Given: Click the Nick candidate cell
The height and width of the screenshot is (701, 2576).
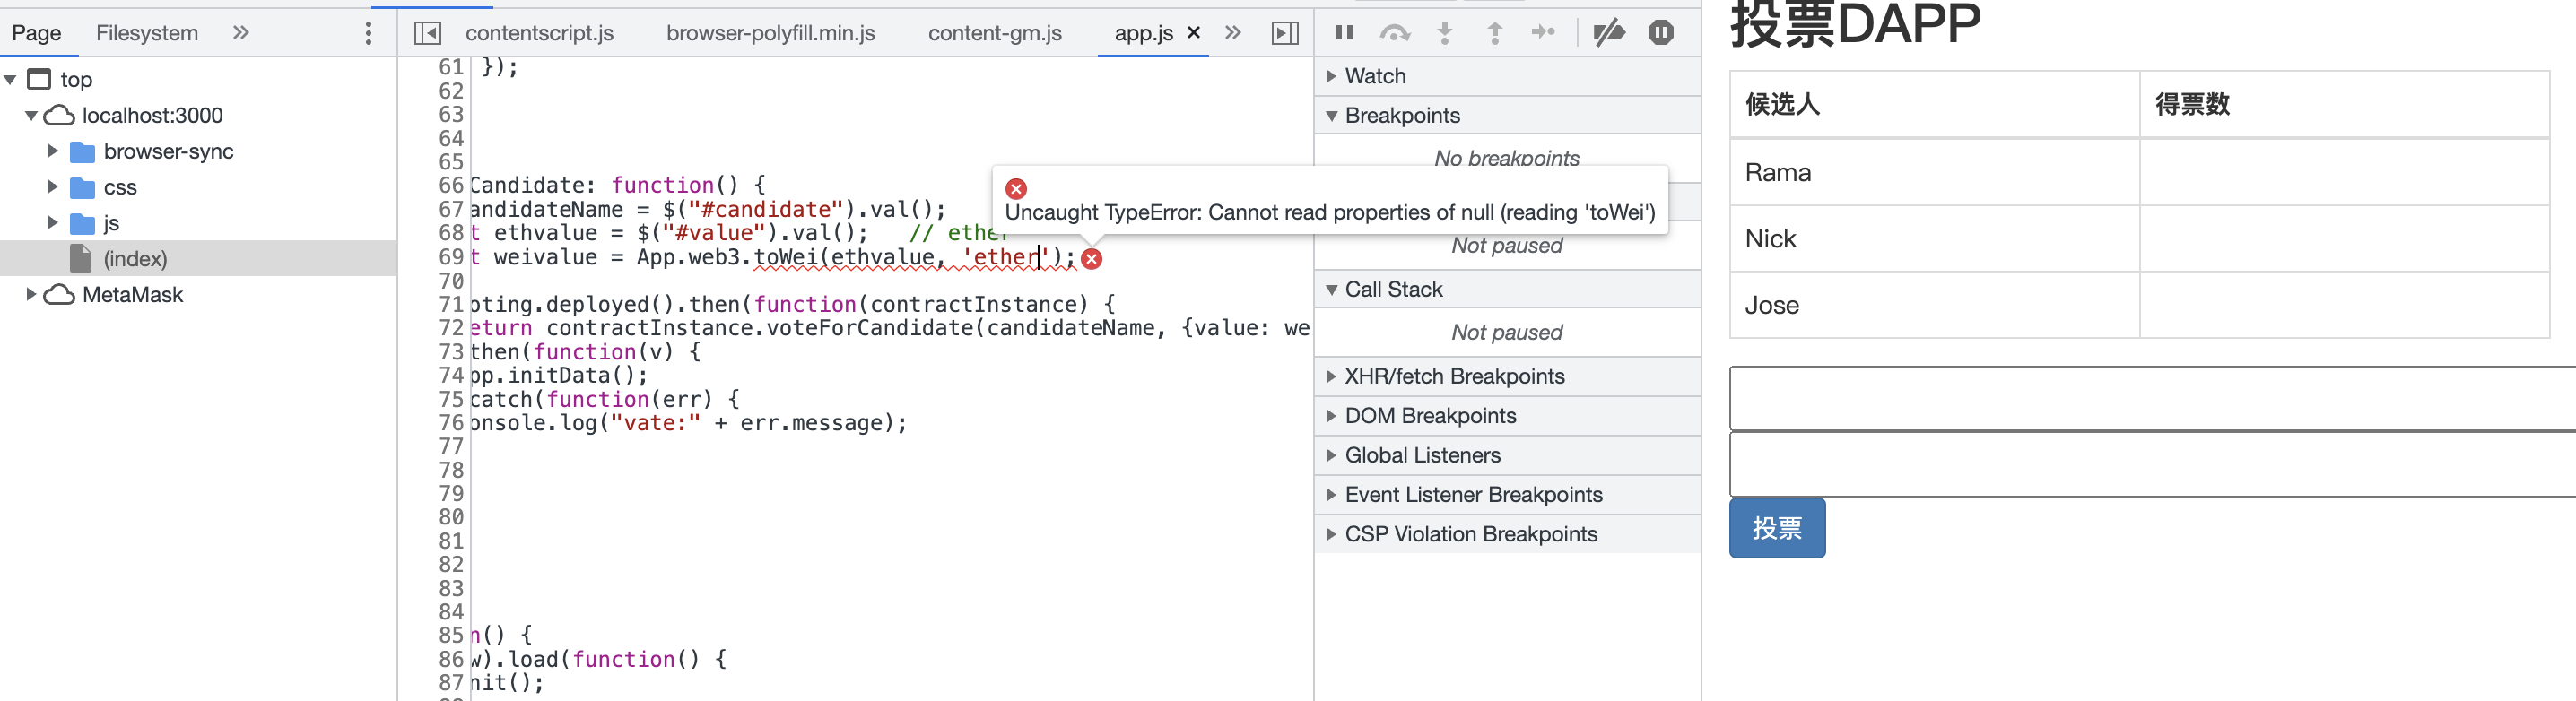Looking at the screenshot, I should click(x=1934, y=239).
